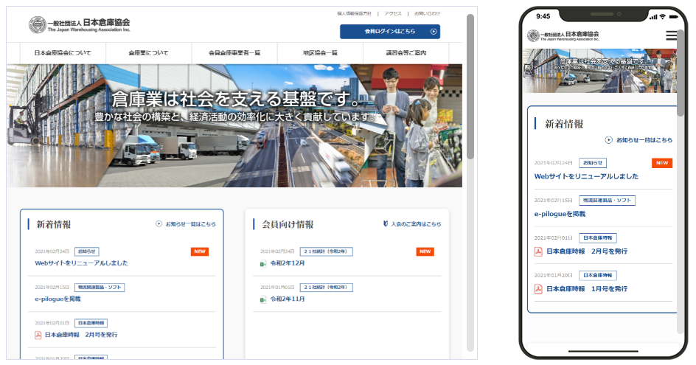The width and height of the screenshot is (696, 365).
Task: Open desktop 日本倉庫時報 2月号を発行 link
Action: point(81,335)
